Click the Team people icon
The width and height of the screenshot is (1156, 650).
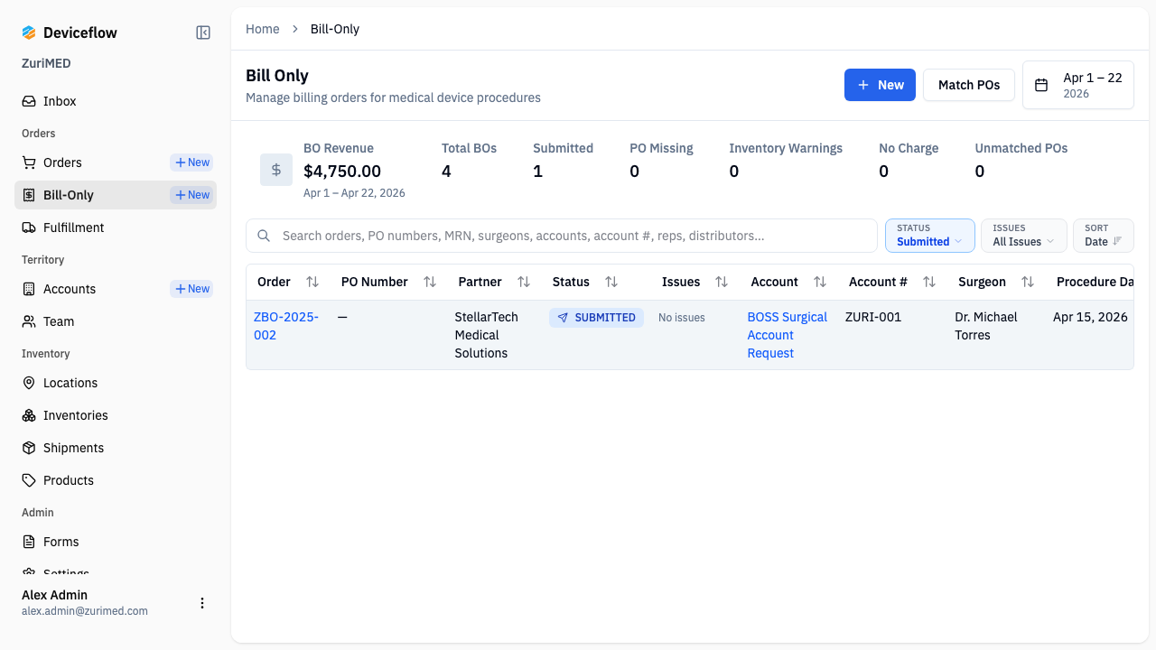29,321
